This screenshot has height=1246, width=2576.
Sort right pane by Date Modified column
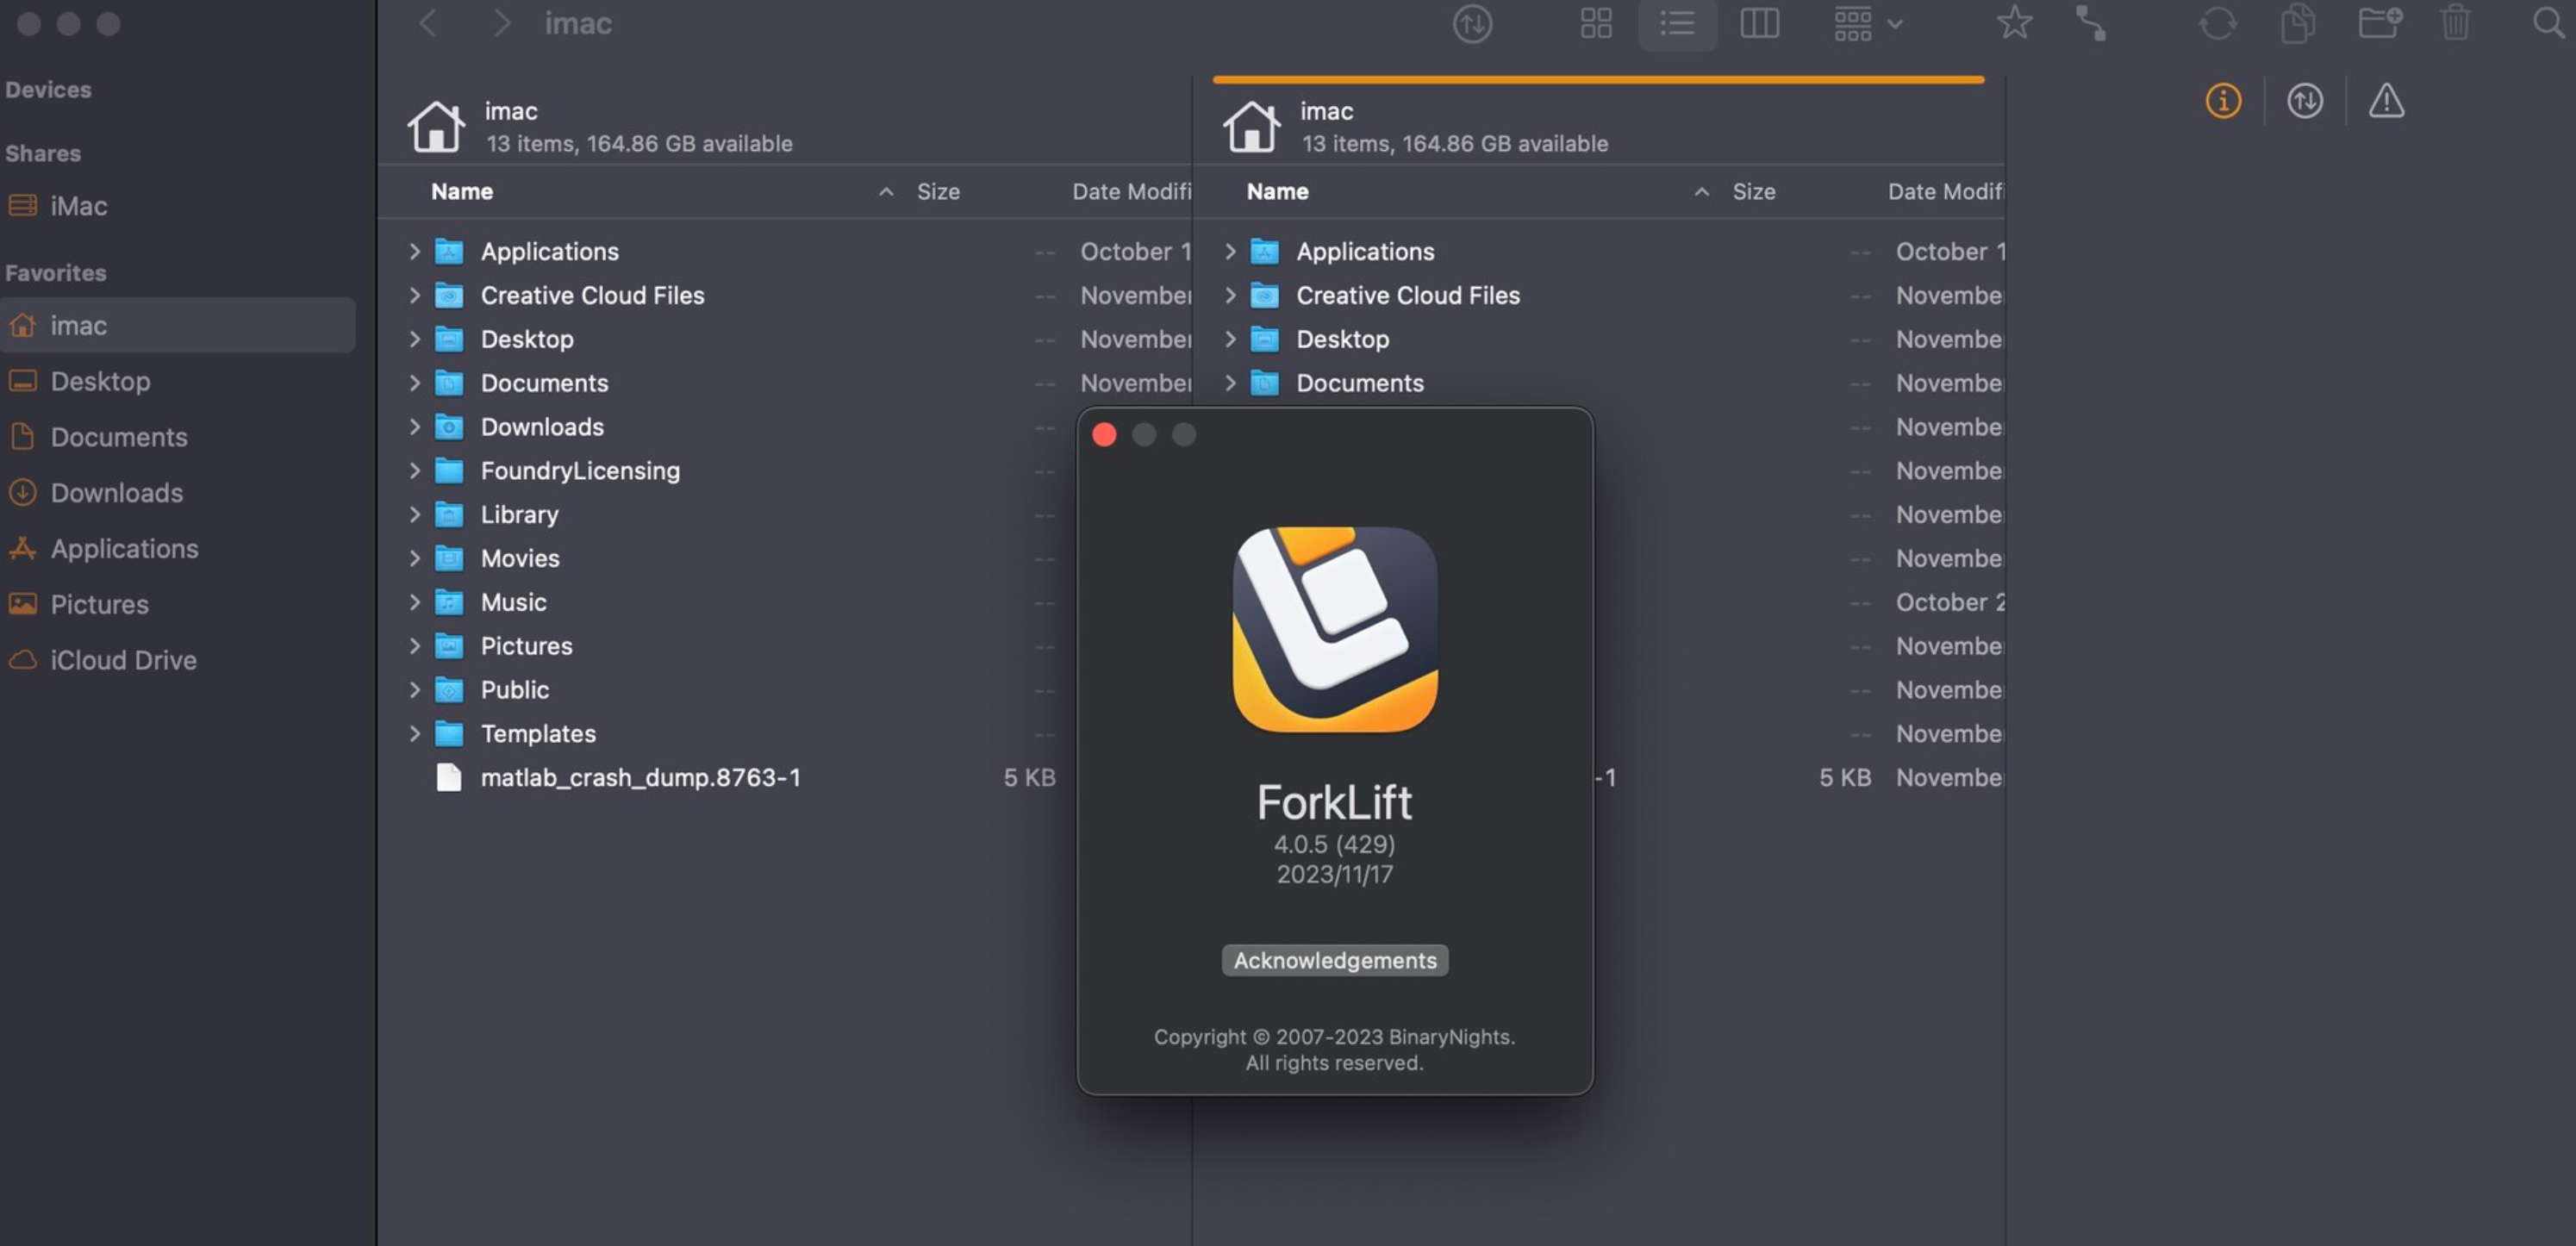(x=1945, y=192)
